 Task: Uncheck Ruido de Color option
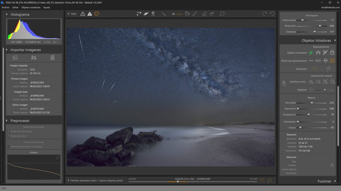point(9,136)
